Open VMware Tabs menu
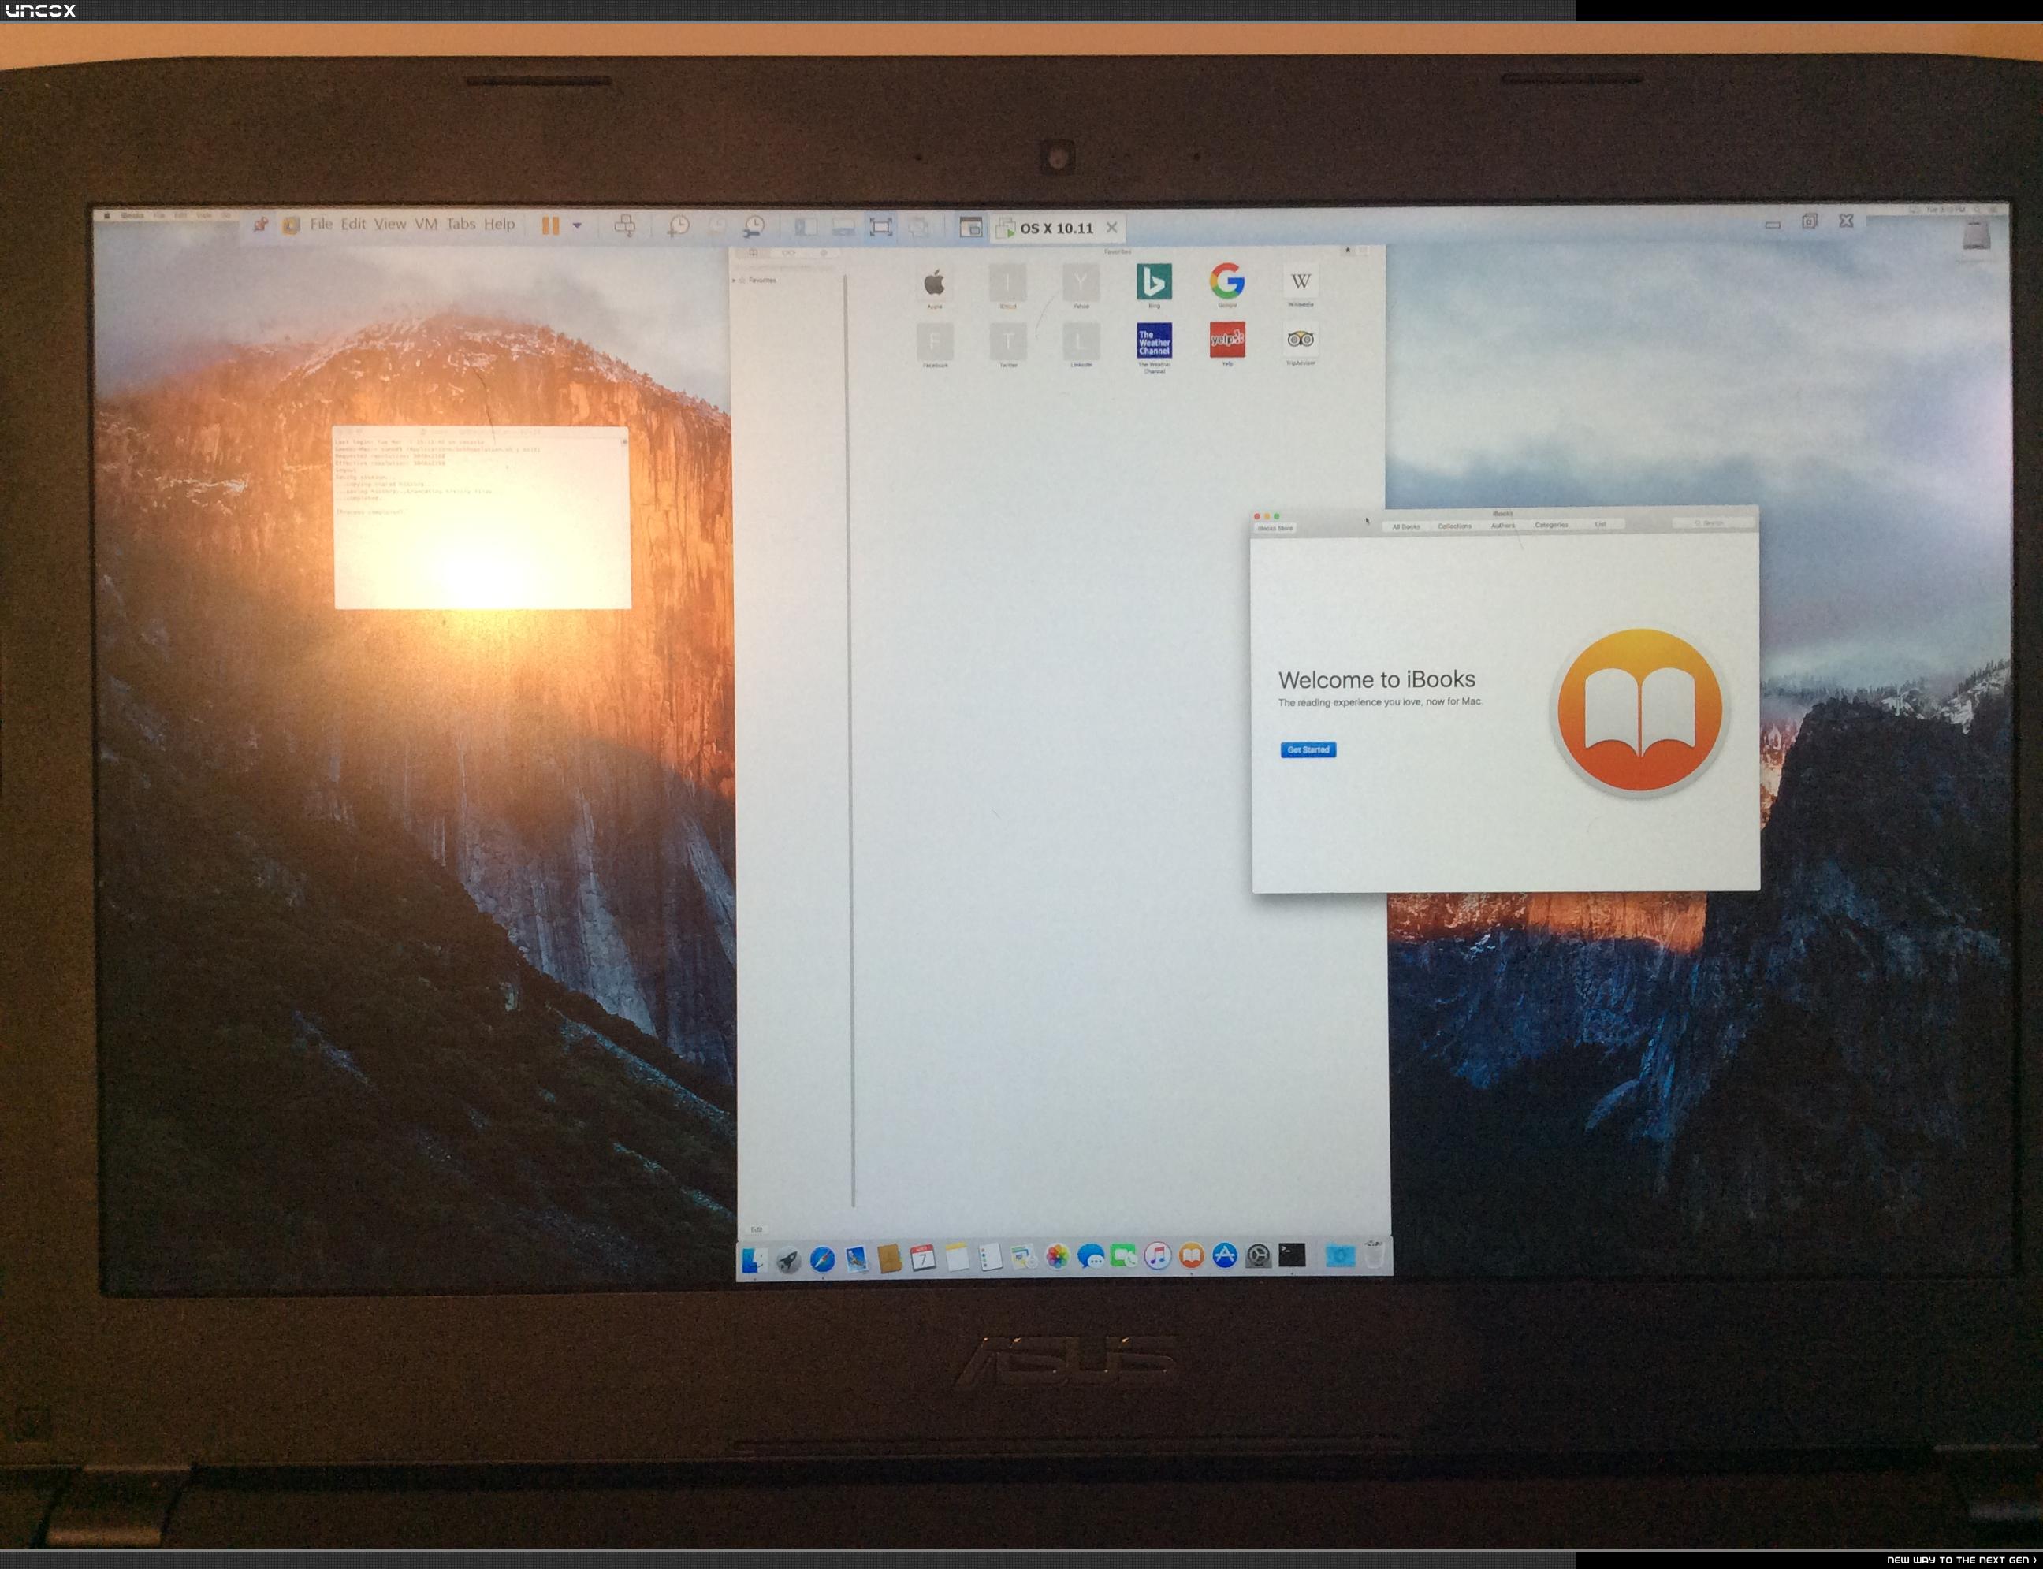Screen dimensions: 2043x1569 point(460,224)
